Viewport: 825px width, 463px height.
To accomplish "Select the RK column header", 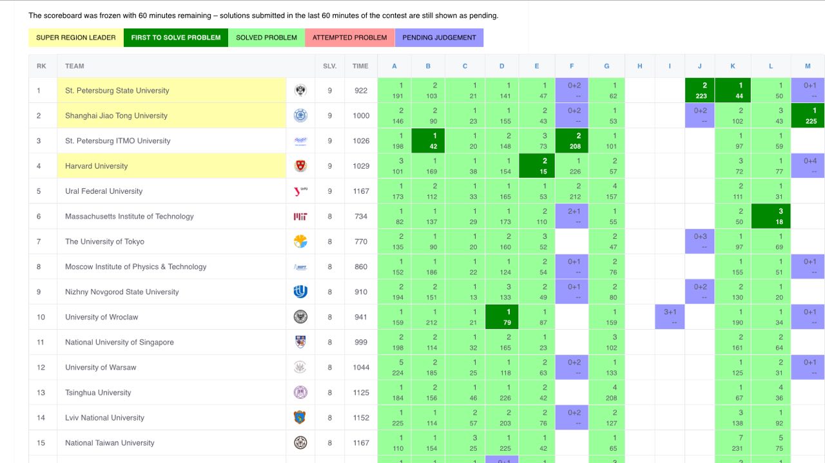I will point(43,66).
